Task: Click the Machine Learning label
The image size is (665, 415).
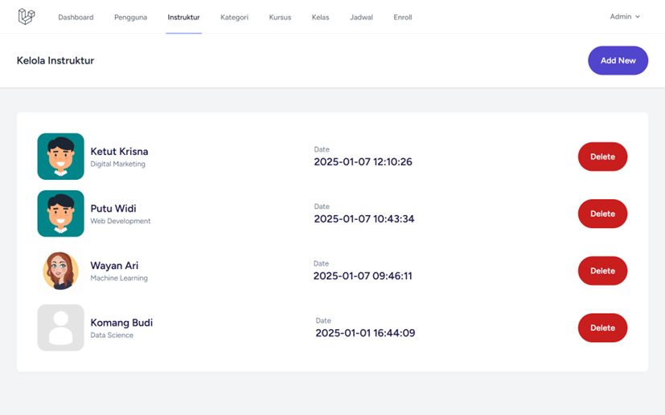Action: 119,279
